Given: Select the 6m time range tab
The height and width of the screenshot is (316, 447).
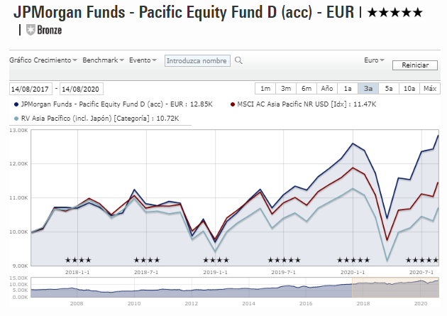Looking at the screenshot, I should coord(307,89).
